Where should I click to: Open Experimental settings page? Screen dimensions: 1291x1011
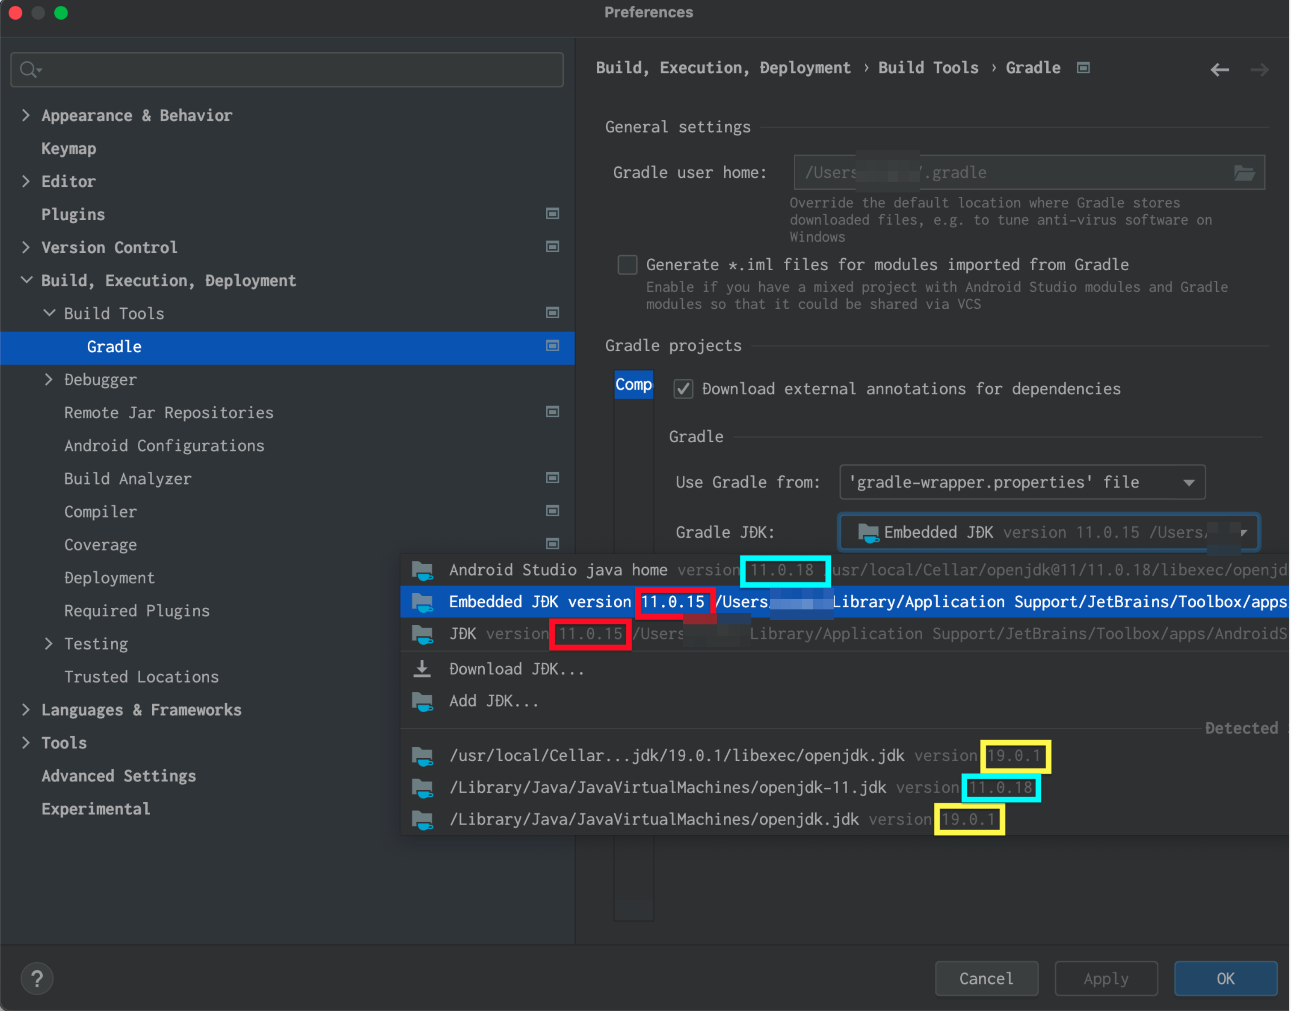(95, 809)
